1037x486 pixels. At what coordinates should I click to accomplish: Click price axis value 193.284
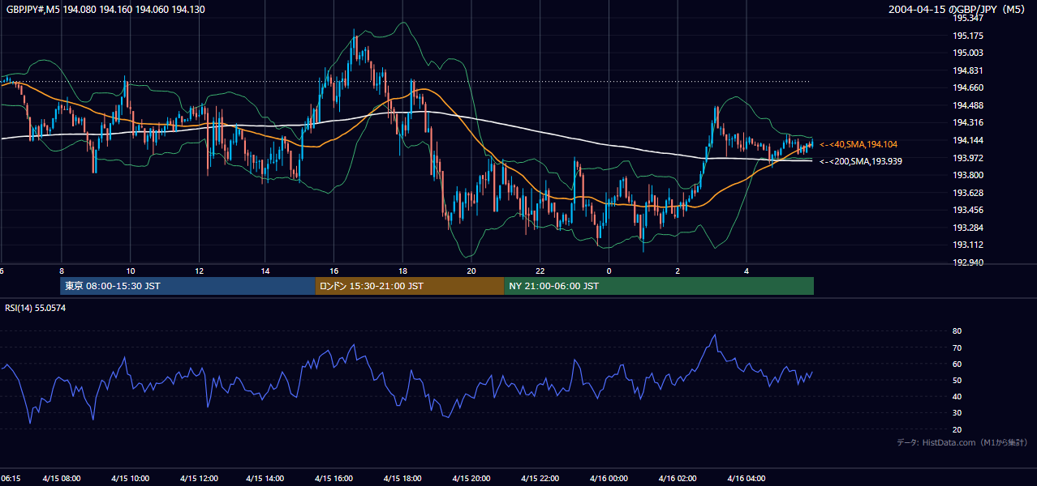(968, 227)
